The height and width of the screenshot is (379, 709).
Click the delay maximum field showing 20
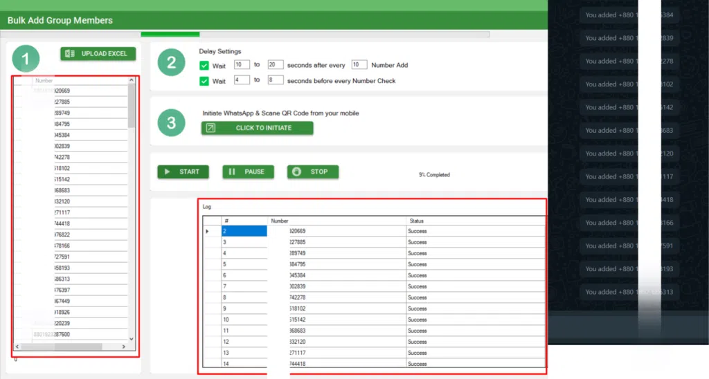[276, 64]
